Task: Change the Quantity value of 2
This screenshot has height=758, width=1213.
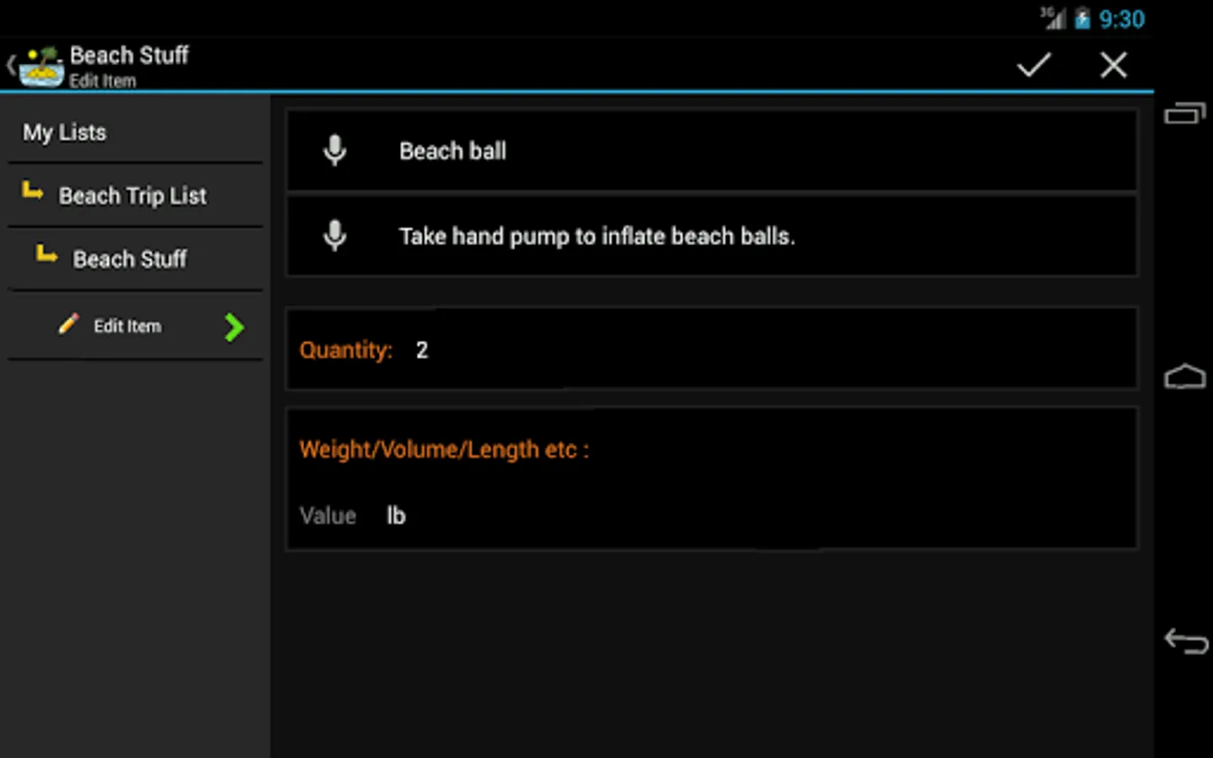Action: click(422, 350)
